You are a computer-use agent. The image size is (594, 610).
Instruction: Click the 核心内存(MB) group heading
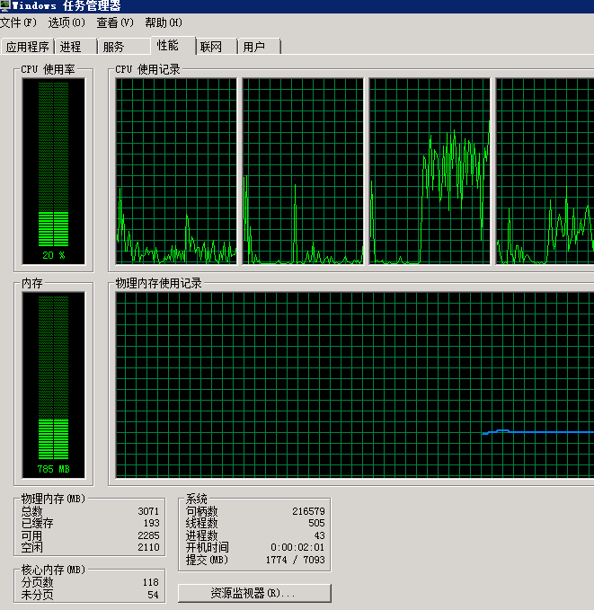(x=53, y=570)
